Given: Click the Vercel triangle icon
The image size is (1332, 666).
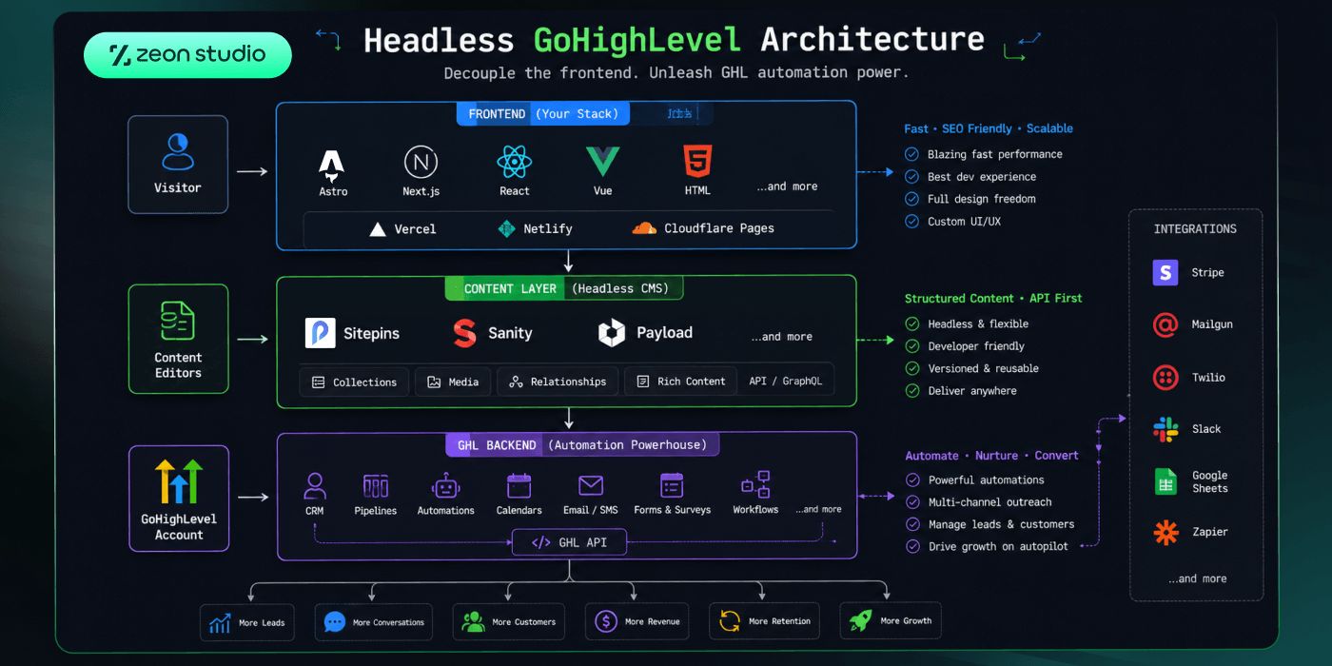Looking at the screenshot, I should click(378, 229).
